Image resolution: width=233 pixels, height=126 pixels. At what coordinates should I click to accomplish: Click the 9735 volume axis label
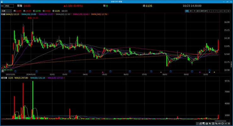pyautogui.click(x=227, y=81)
